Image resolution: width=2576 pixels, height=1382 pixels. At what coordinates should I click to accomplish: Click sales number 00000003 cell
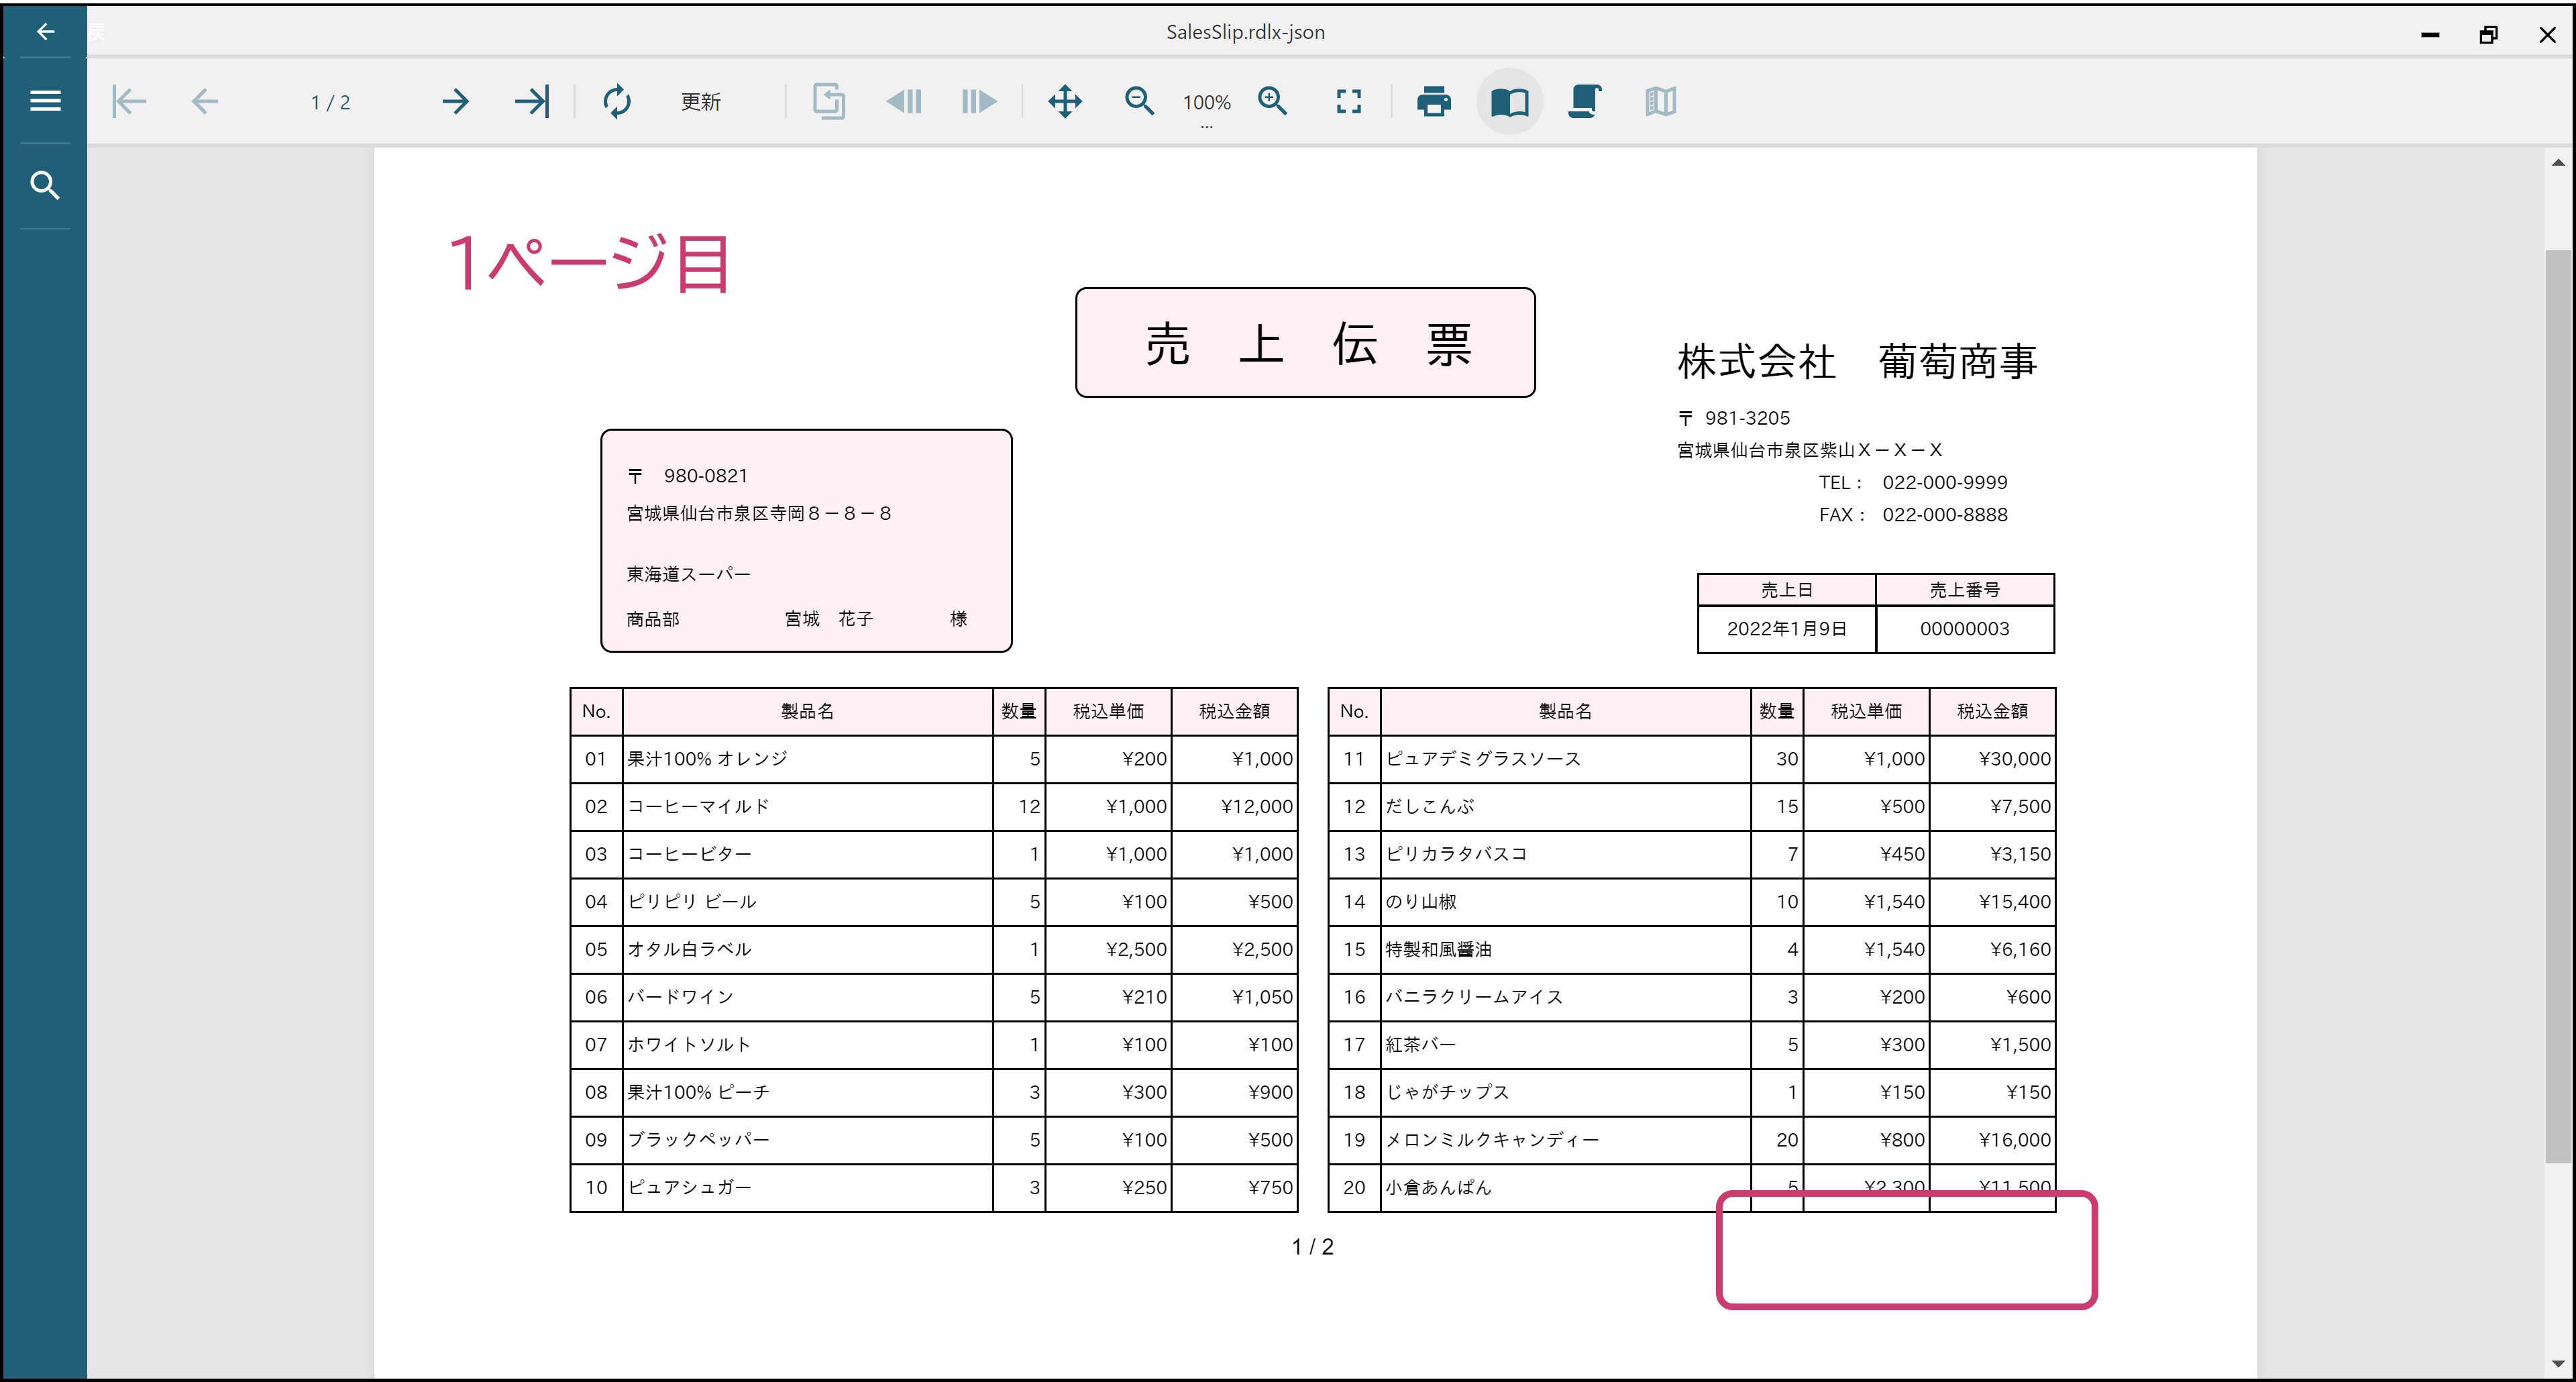point(1964,629)
